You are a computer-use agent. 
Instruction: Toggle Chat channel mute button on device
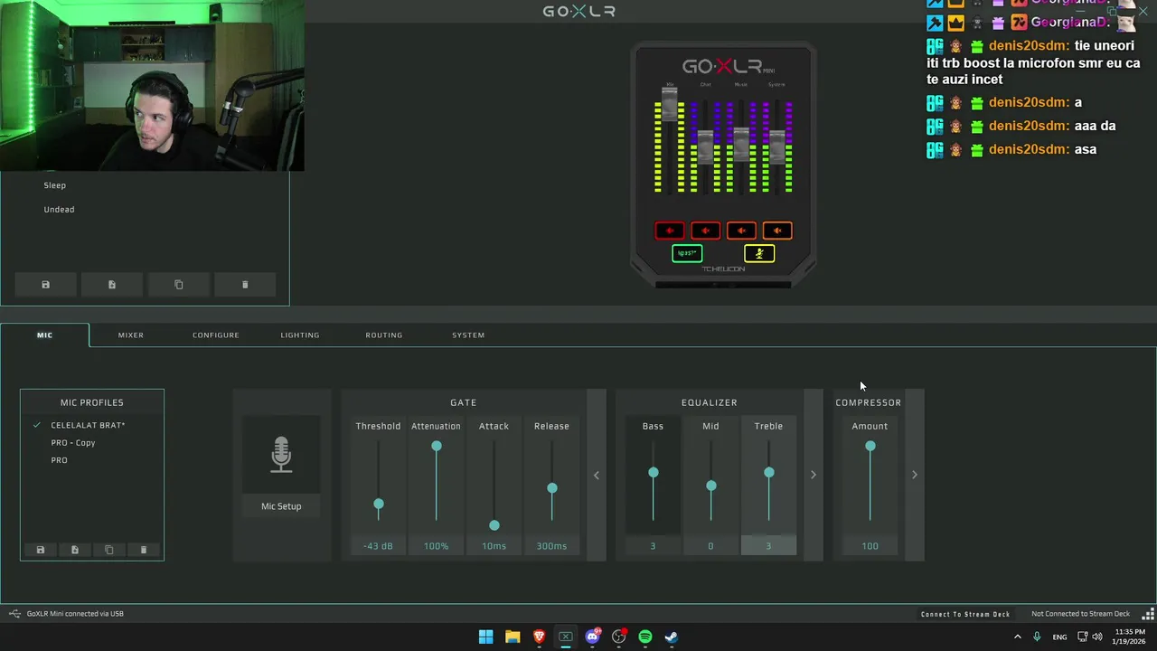[x=705, y=231]
